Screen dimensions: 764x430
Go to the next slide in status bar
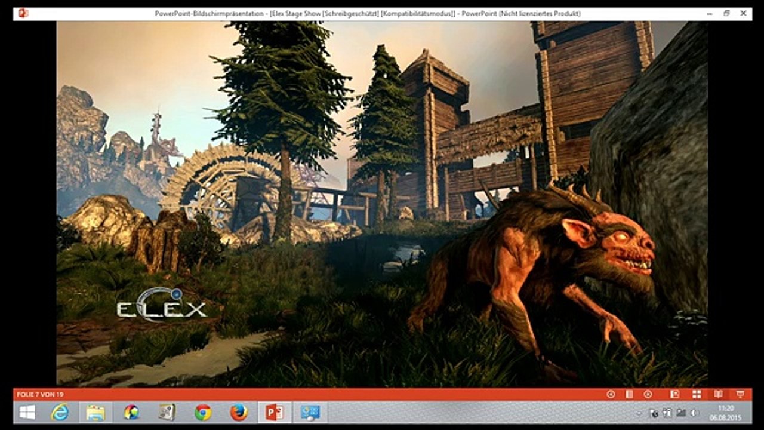648,394
